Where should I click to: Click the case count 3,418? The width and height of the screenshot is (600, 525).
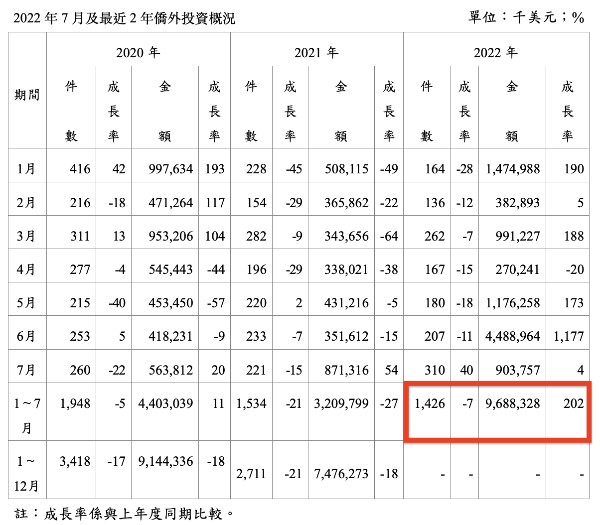[x=75, y=461]
